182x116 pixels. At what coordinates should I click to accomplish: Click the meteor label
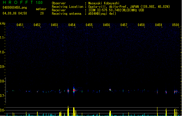(x=41, y=9)
